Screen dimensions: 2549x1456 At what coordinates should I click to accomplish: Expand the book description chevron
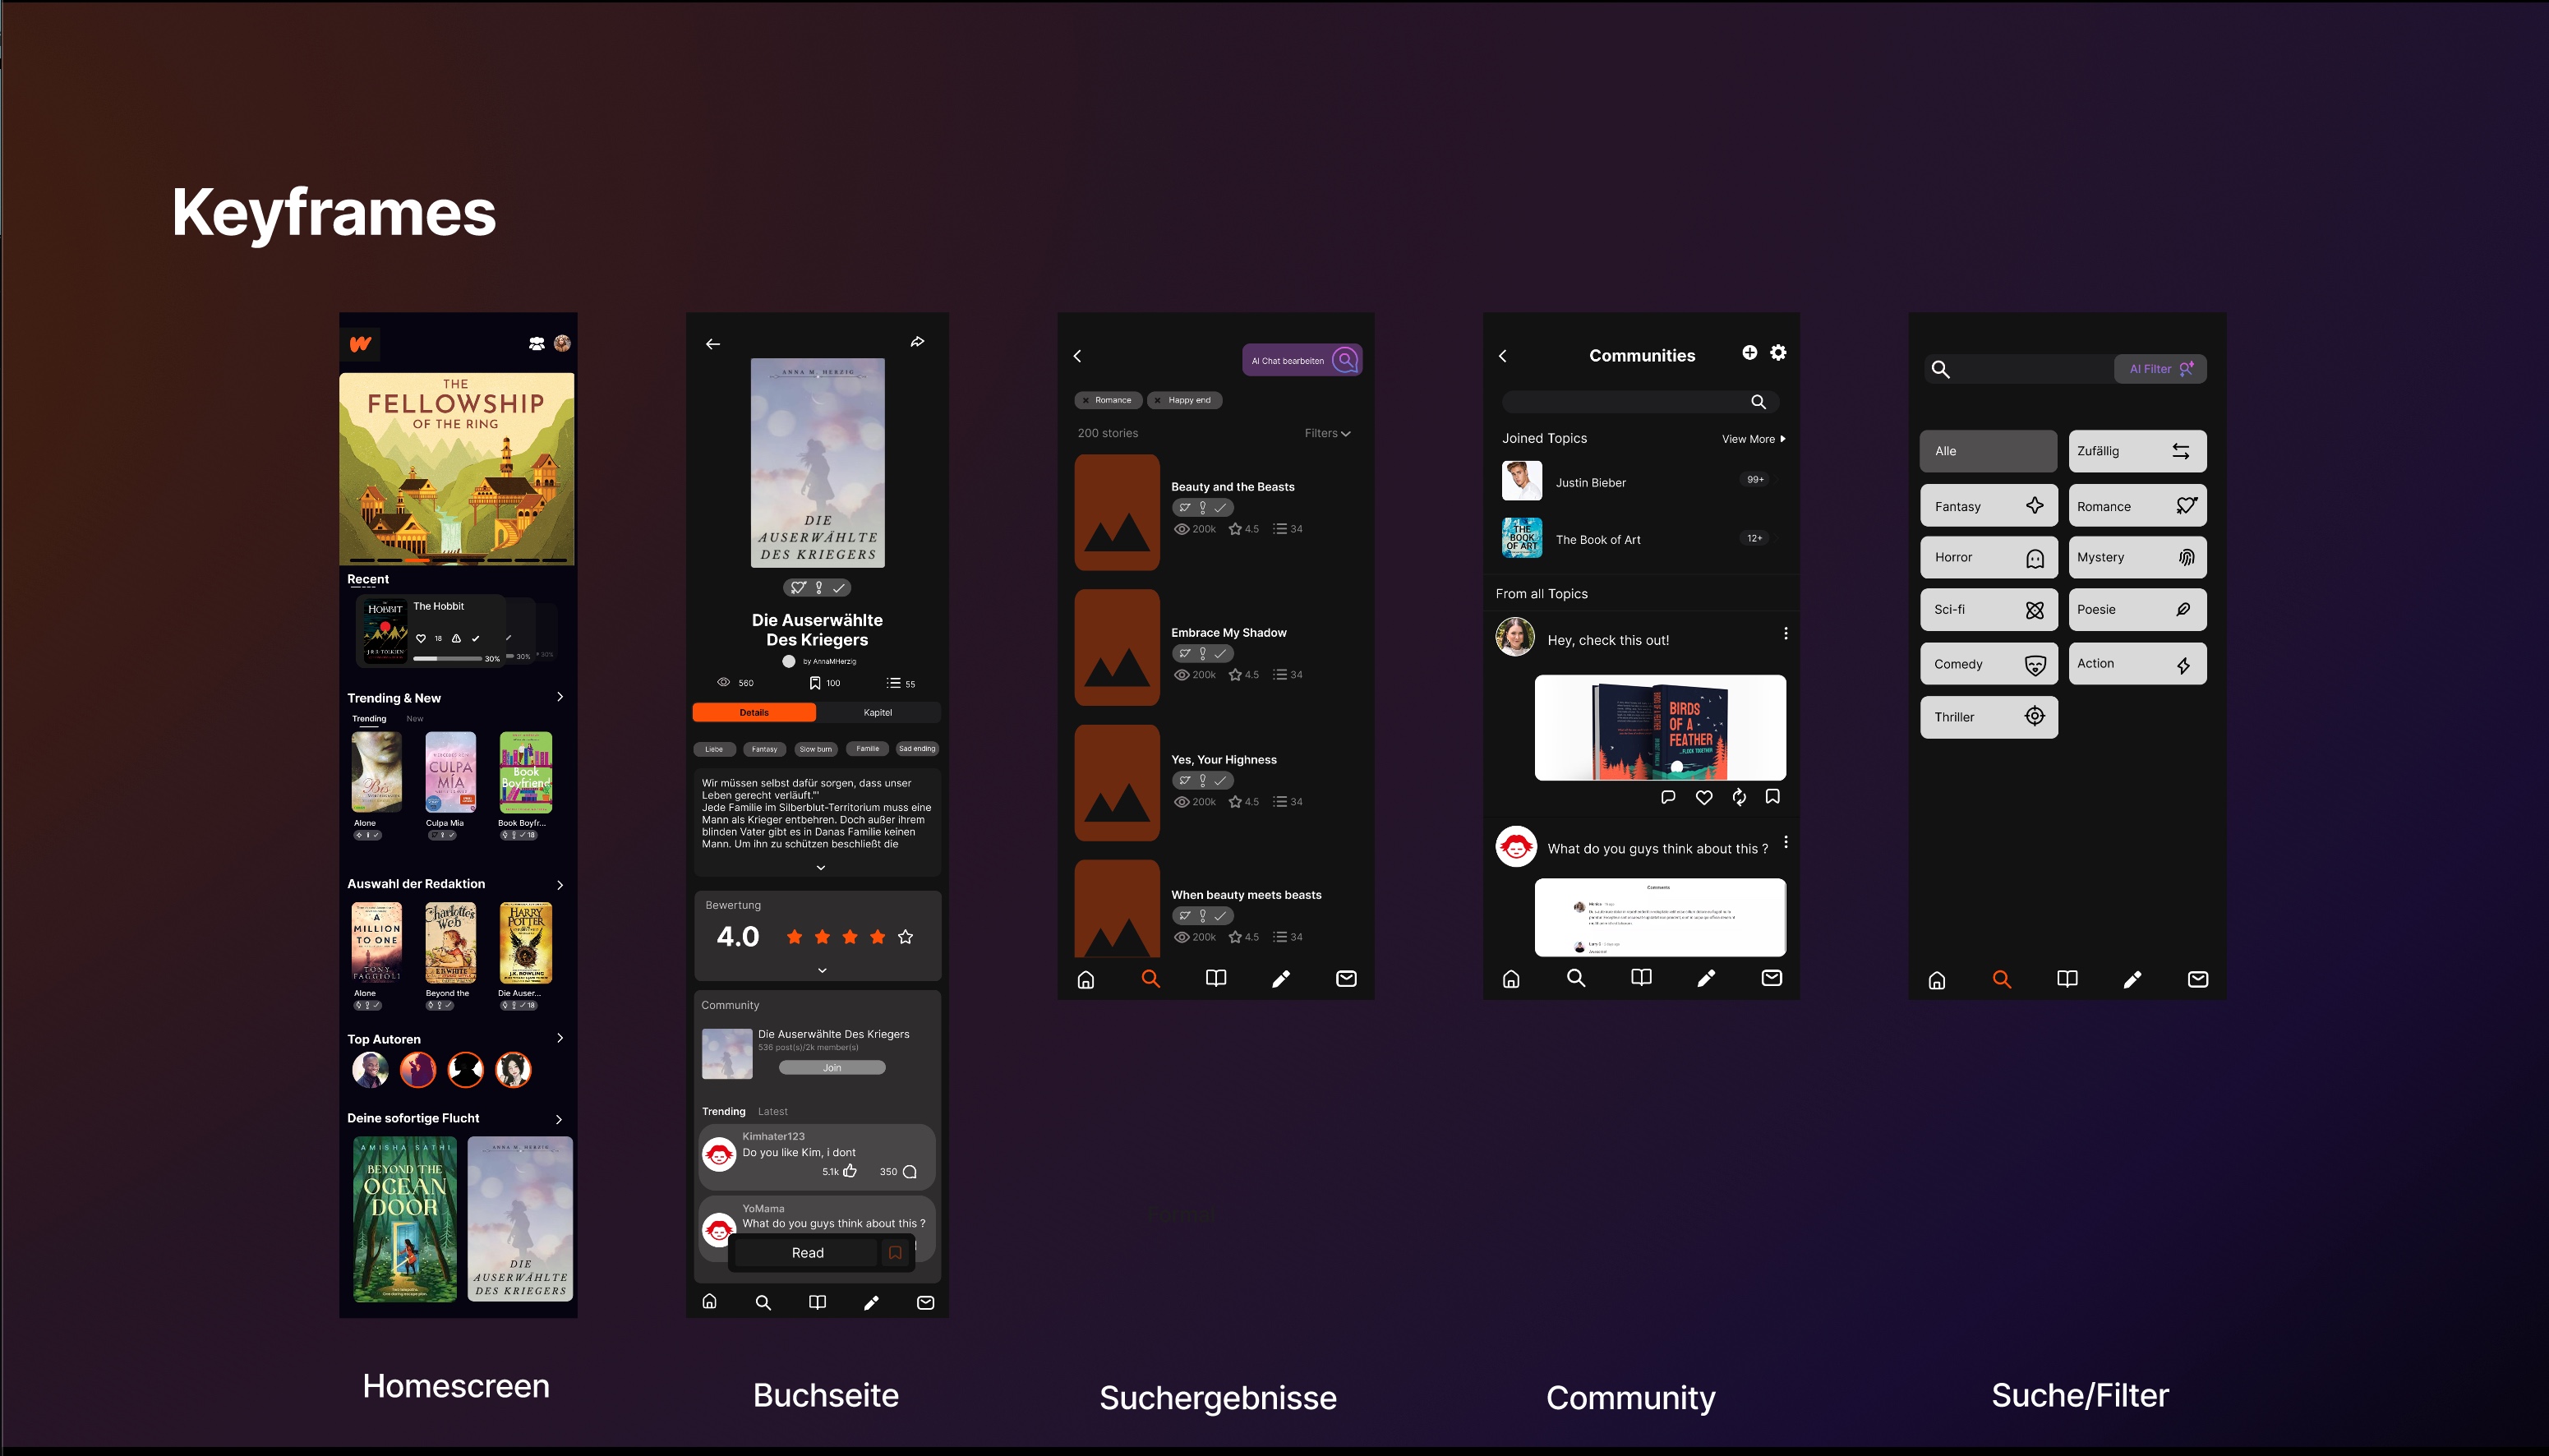[x=821, y=867]
